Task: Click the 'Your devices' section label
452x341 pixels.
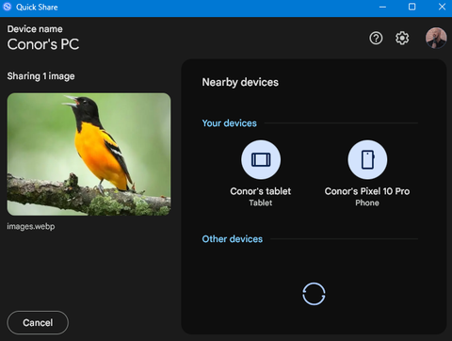Action: [229, 123]
